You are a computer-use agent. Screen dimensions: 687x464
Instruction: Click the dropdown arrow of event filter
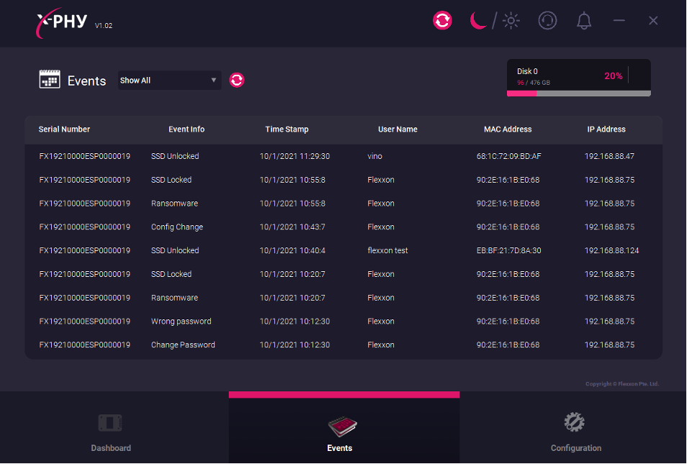pos(214,81)
